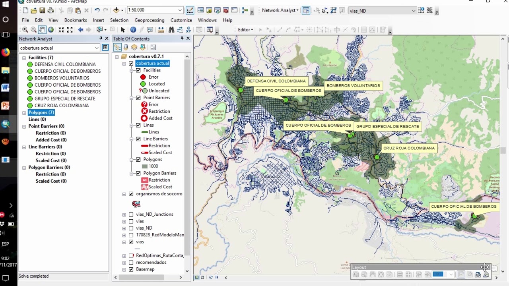509x286 pixels.
Task: Toggle the Network Analyst window button
Action: click(306, 11)
